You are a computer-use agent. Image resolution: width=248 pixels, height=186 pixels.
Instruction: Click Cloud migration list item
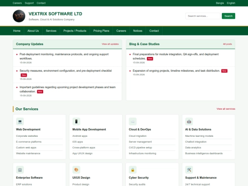138,136
